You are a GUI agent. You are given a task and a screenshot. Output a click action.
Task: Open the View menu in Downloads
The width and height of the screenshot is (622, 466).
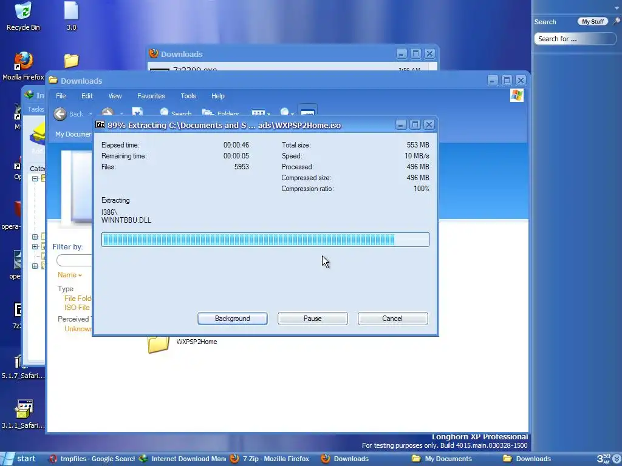coord(115,96)
